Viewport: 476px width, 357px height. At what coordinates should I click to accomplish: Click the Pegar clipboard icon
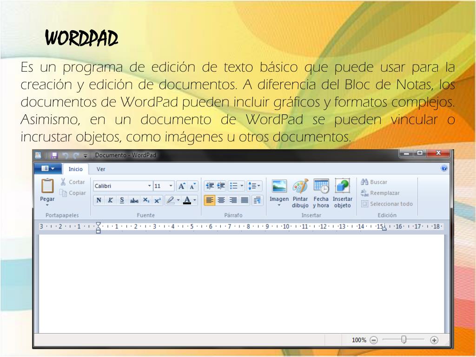pos(47,186)
